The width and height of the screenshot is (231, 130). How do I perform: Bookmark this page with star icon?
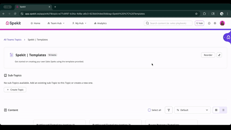196,14
